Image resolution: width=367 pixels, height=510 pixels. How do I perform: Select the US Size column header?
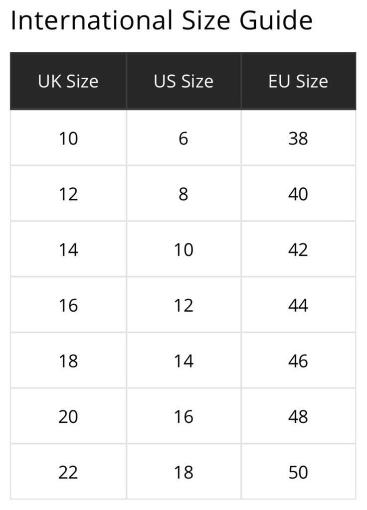(183, 81)
